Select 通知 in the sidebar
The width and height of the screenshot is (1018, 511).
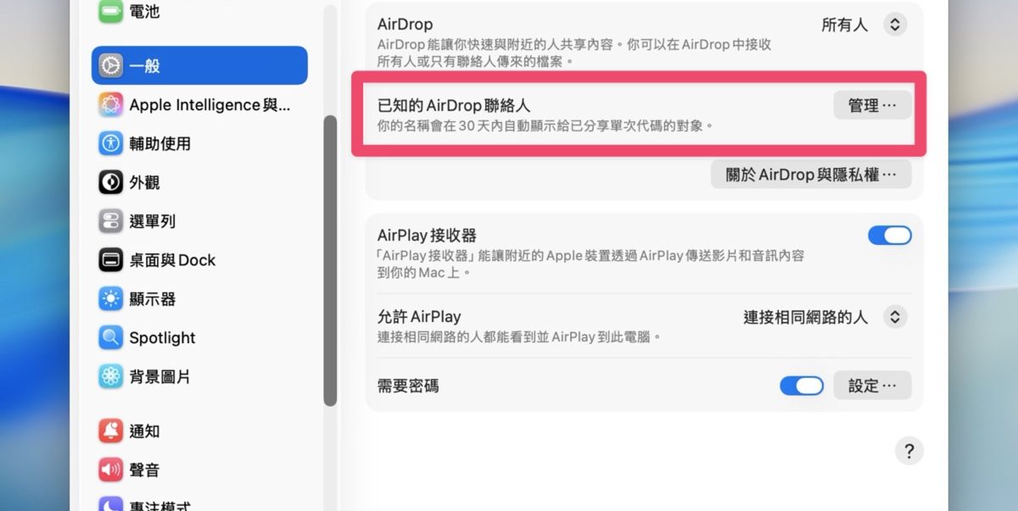(x=144, y=431)
